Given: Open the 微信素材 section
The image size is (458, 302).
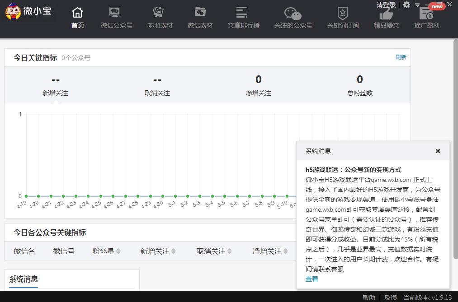Looking at the screenshot, I should 200,18.
